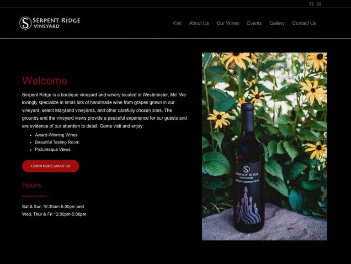This screenshot has height=264, width=351.
Task: Click the welcome paragraph about Westminster, Md
Action: click(104, 110)
